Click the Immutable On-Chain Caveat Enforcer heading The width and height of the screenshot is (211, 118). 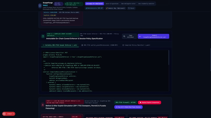pos(74,39)
